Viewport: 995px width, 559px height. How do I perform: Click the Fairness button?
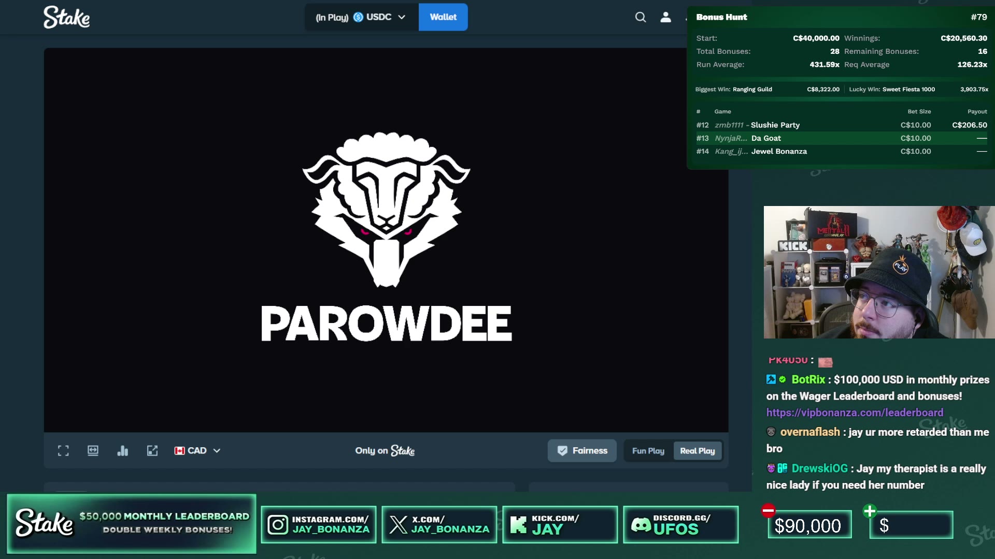click(x=582, y=451)
